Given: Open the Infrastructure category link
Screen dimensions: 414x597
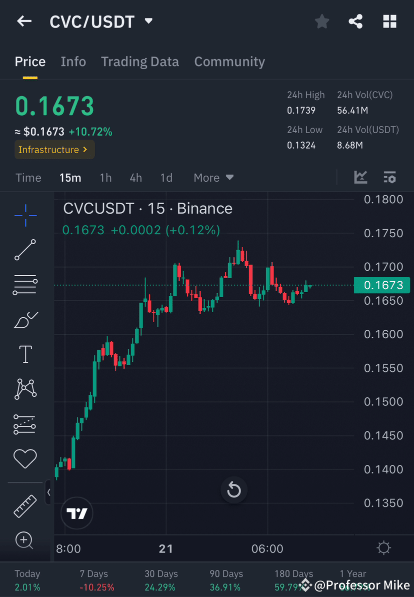Looking at the screenshot, I should click(54, 149).
